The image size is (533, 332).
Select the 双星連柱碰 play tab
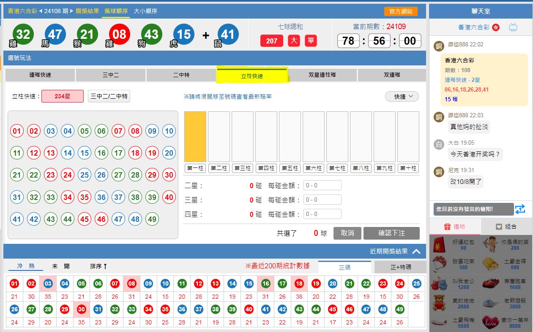(323, 75)
